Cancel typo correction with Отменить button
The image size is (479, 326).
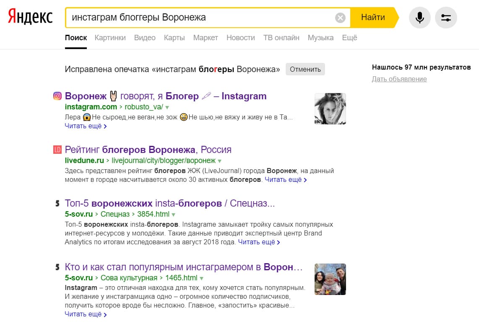coord(305,69)
